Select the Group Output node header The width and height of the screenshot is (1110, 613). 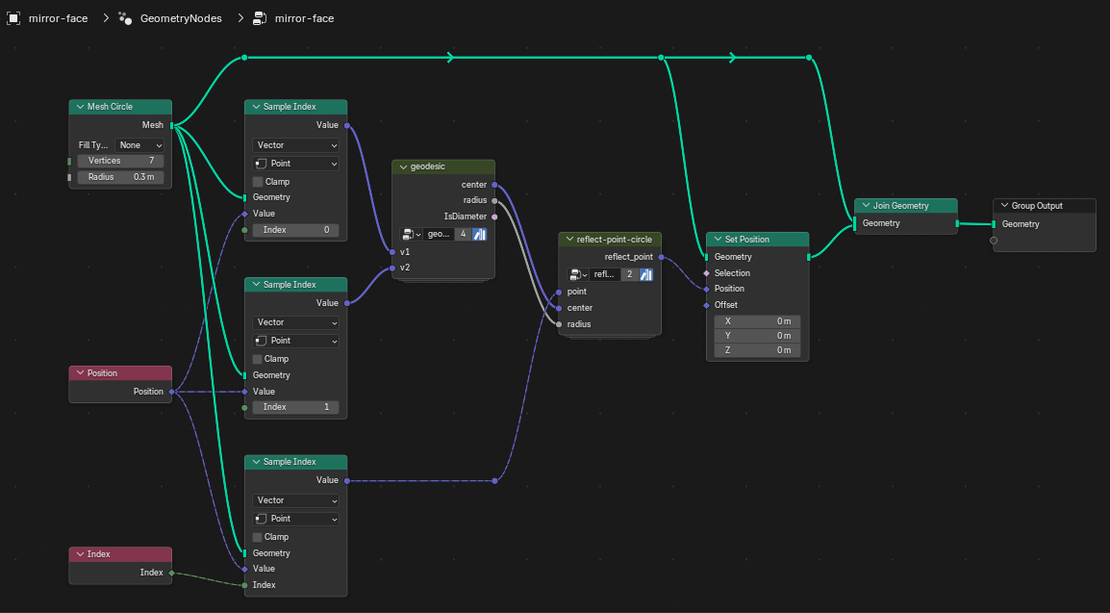[x=1045, y=205]
